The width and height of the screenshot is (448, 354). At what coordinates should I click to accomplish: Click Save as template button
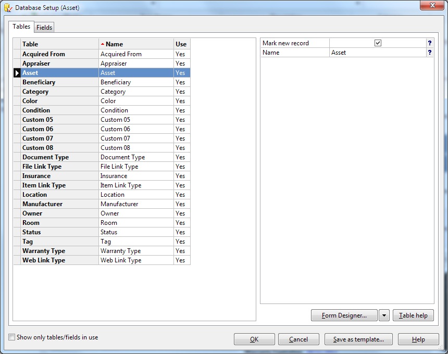tap(358, 339)
